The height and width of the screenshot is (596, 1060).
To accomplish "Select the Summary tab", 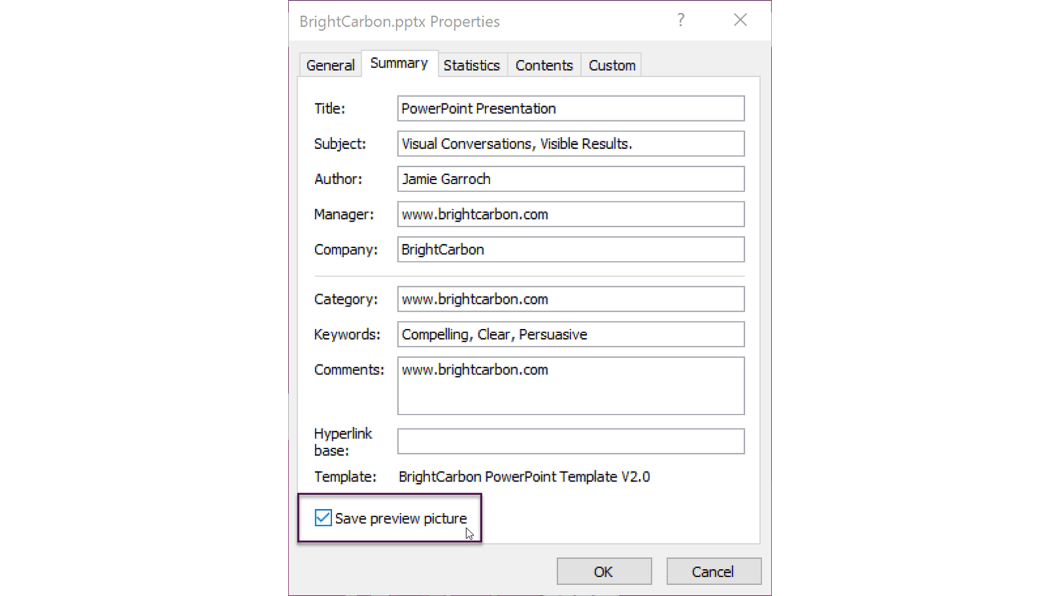I will click(399, 63).
